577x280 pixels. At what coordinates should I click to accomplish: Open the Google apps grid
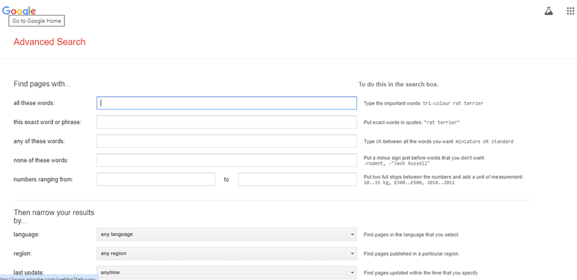pos(570,11)
